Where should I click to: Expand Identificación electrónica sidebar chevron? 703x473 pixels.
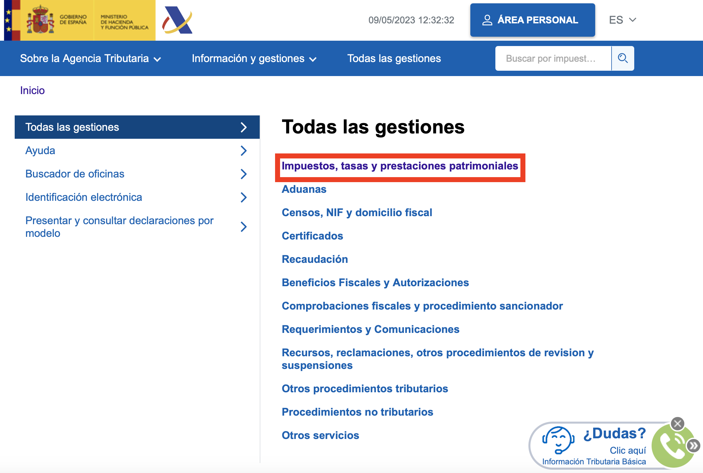coord(244,197)
